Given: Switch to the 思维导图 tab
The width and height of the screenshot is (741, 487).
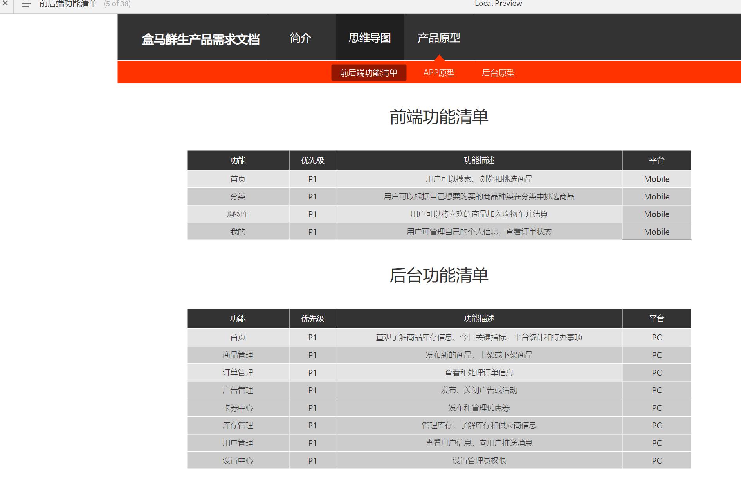Looking at the screenshot, I should (x=370, y=38).
